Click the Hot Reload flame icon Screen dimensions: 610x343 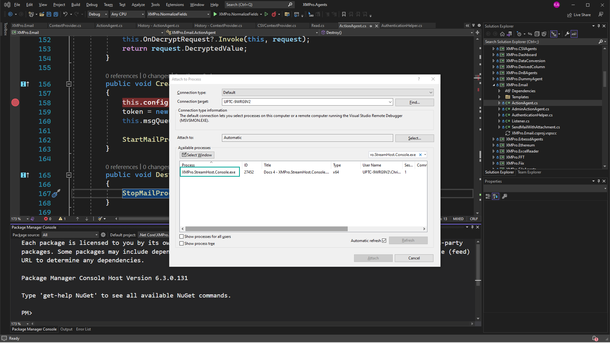point(274,15)
